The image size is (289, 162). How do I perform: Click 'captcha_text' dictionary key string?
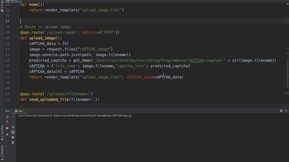[131, 66]
